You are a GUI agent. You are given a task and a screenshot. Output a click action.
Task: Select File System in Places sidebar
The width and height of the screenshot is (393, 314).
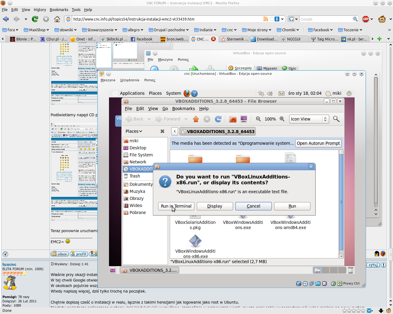pos(141,155)
